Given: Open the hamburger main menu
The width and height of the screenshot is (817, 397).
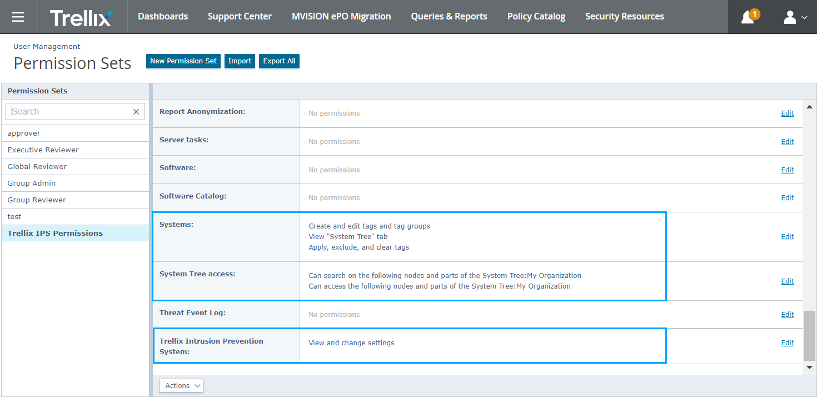Looking at the screenshot, I should [18, 17].
